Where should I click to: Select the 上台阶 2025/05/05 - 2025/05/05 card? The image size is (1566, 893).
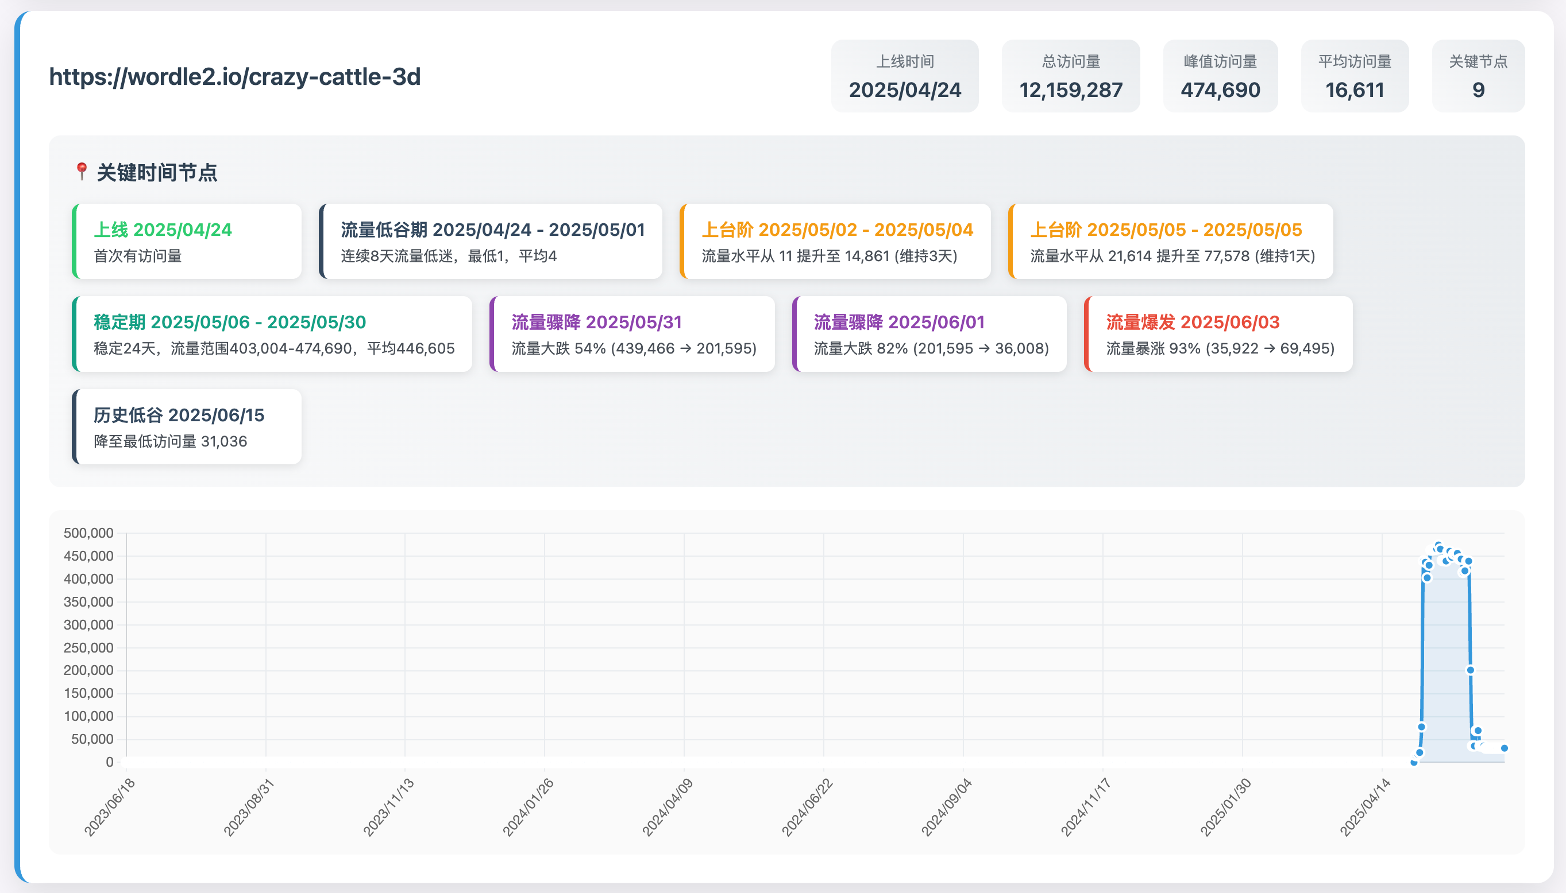point(1171,242)
